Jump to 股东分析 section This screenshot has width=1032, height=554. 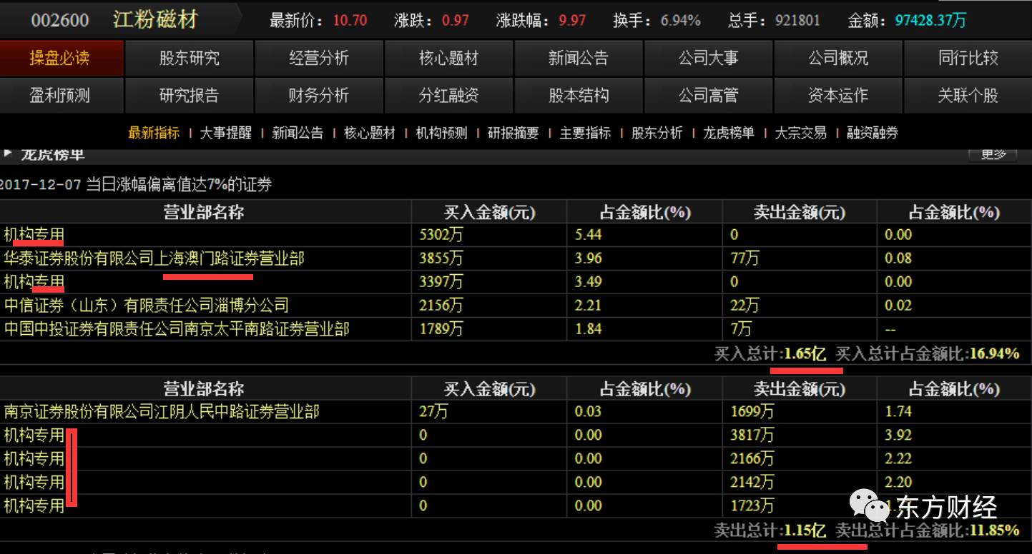point(657,133)
